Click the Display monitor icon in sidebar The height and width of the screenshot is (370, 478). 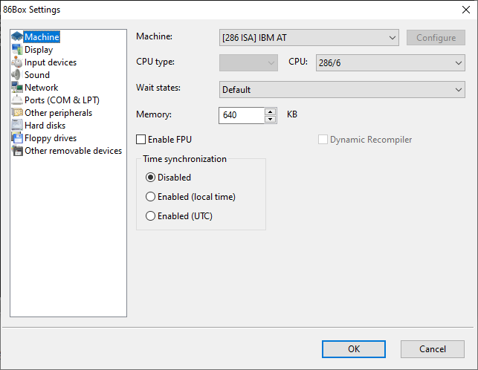17,50
